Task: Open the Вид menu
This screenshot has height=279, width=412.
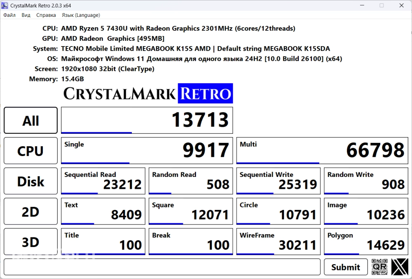Action: click(26, 15)
